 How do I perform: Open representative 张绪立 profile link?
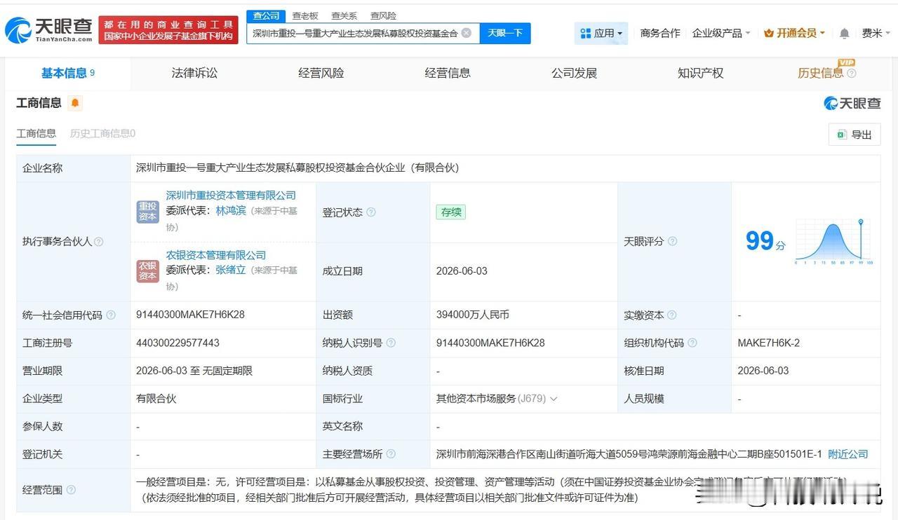(231, 270)
